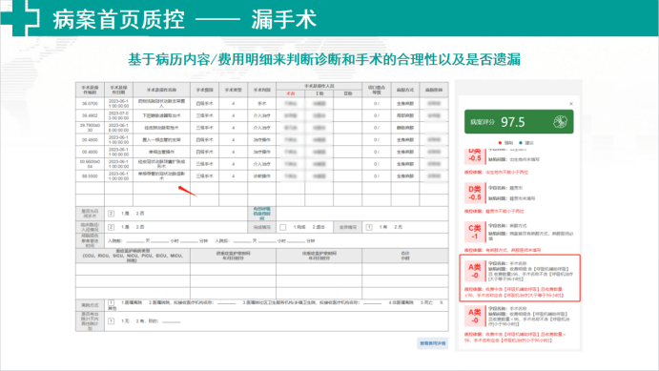The height and width of the screenshot is (371, 659).
Task: Open the highlighted A类 呼吸机治疗大于等于96小时 issue
Action: 520,278
